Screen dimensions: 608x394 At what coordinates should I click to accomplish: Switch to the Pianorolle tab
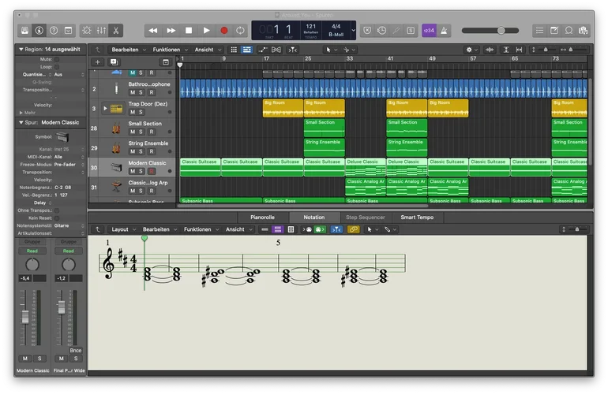coord(262,217)
